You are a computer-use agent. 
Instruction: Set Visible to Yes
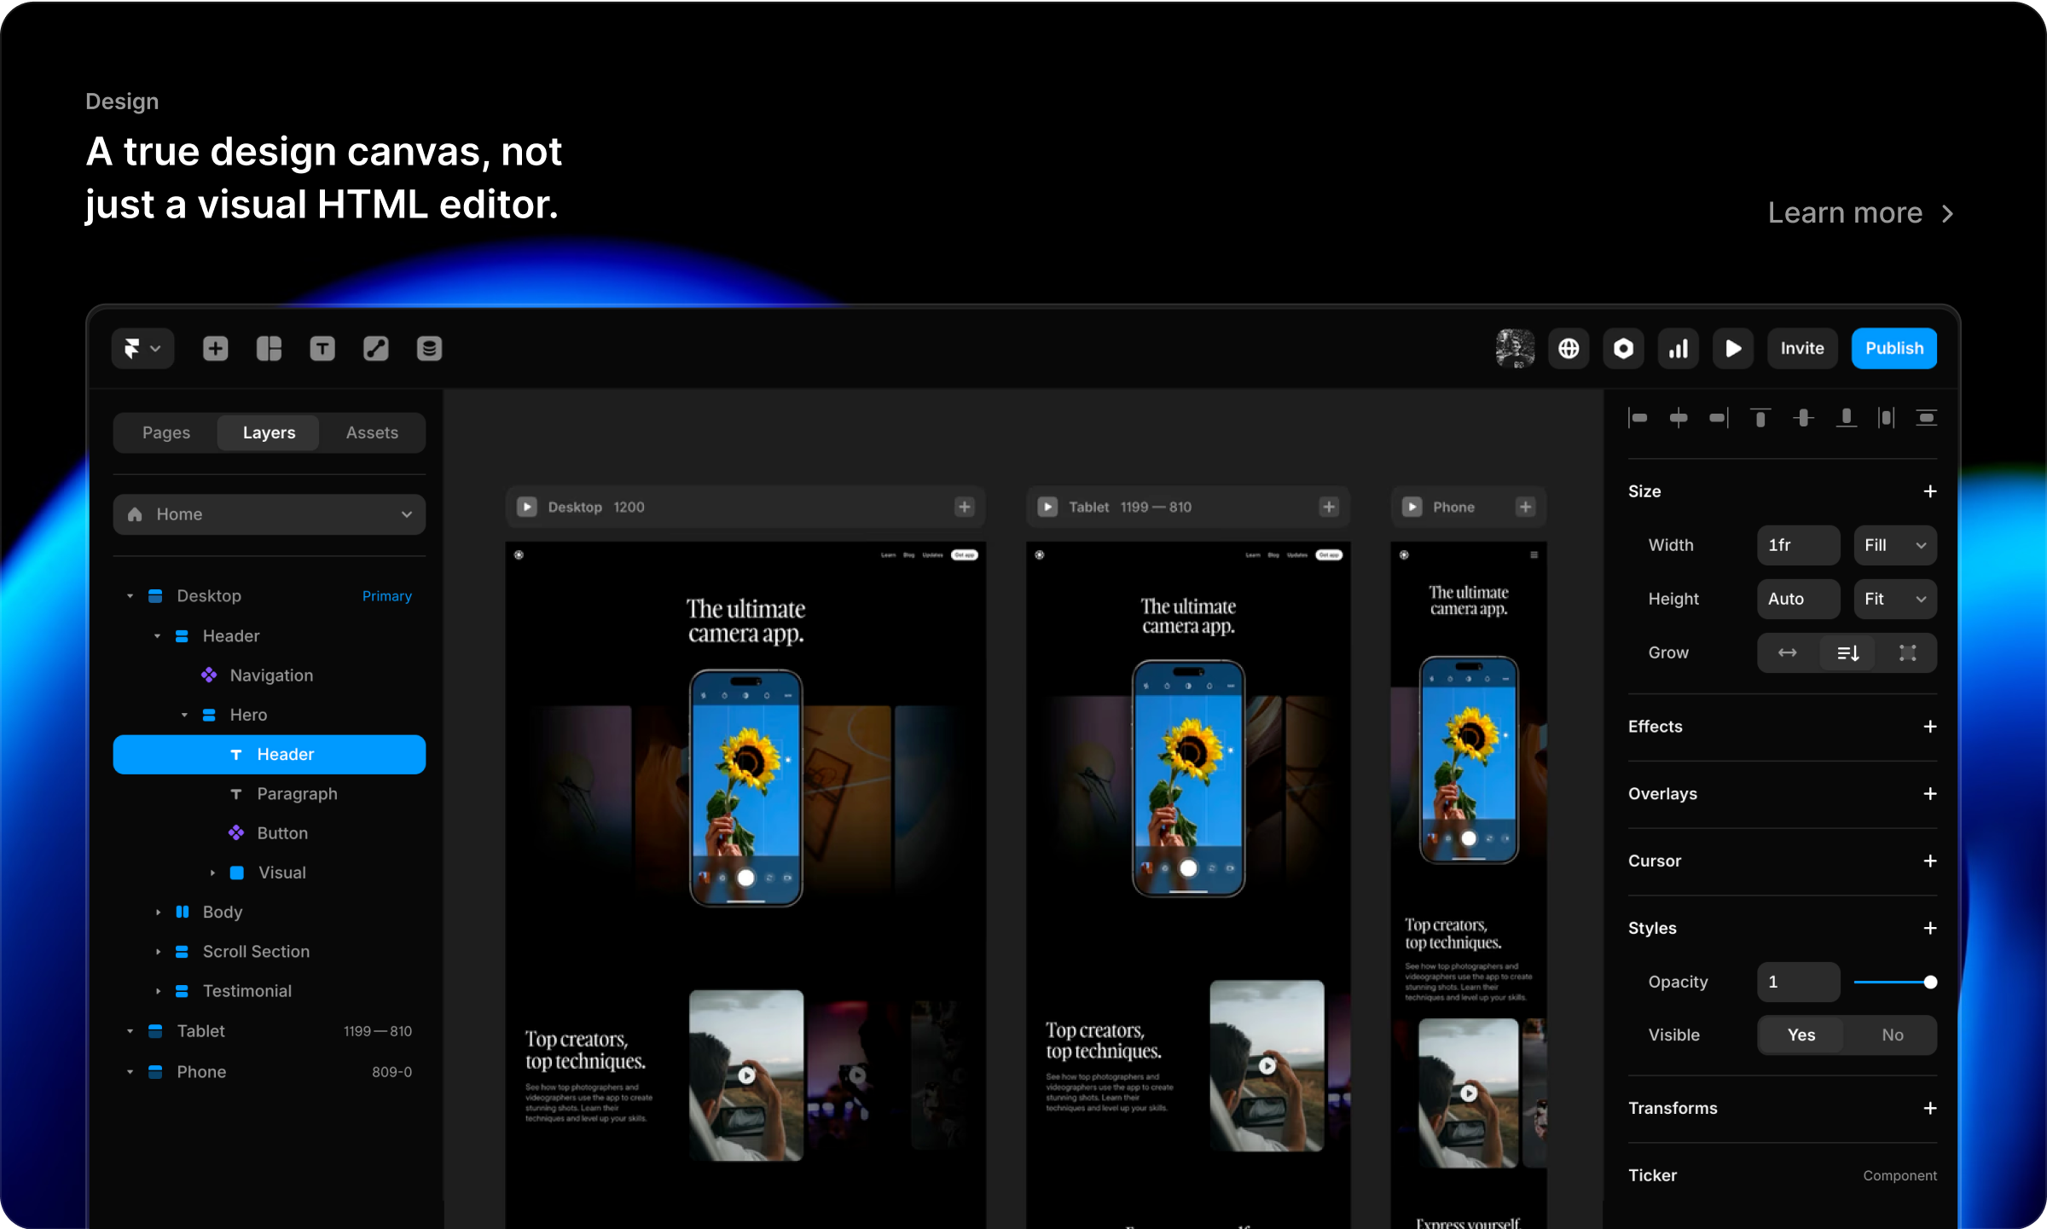[x=1801, y=1035]
